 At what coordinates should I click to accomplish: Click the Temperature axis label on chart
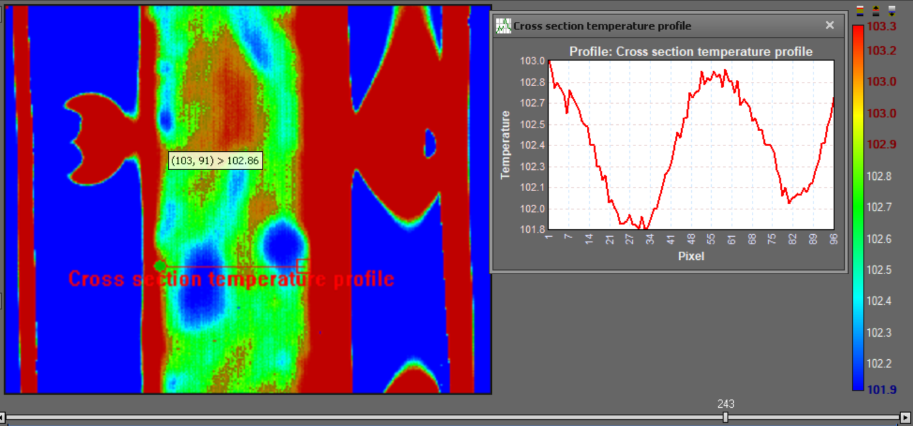[x=506, y=145]
